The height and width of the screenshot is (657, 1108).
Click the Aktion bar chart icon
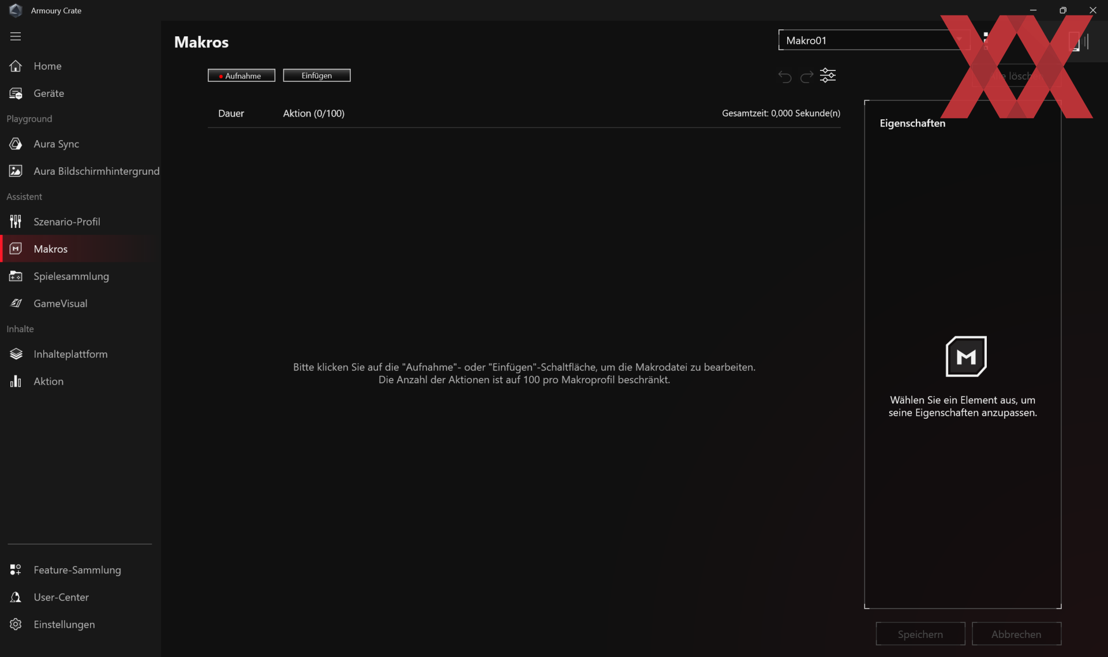click(x=16, y=381)
